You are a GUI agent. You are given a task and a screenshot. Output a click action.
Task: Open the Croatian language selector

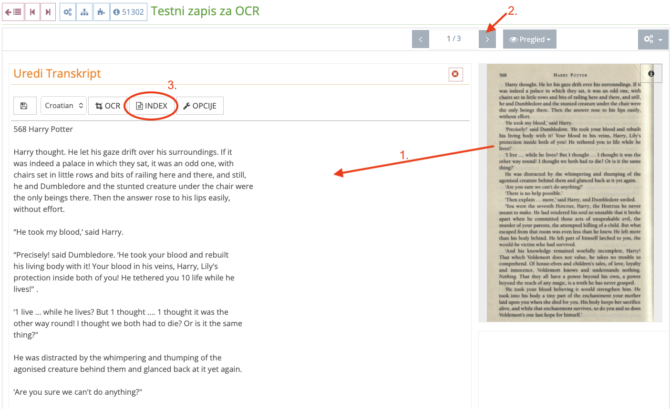click(63, 105)
